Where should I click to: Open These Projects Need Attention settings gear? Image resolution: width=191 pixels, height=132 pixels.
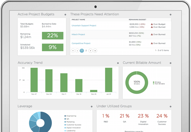coord(171,15)
